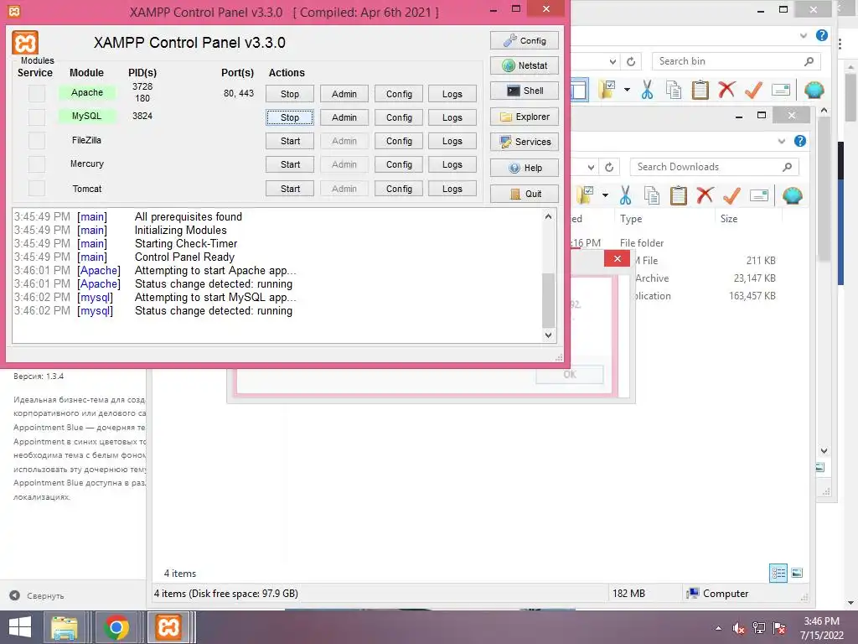Expand the ribbon chevron in Downloads window
Screen dimensions: 858x644
click(x=782, y=141)
